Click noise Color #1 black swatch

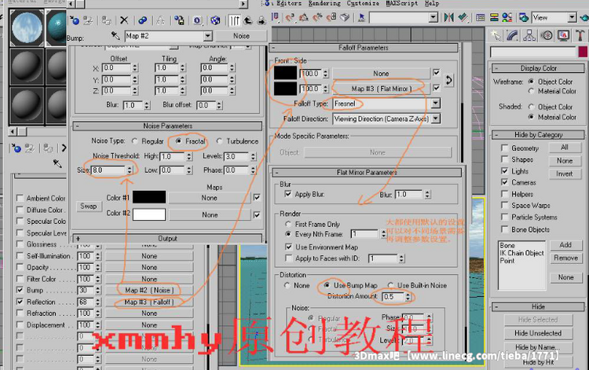(149, 197)
